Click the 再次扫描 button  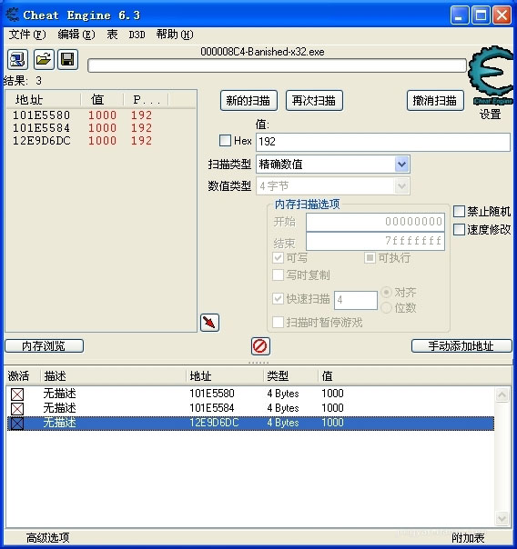(x=314, y=101)
